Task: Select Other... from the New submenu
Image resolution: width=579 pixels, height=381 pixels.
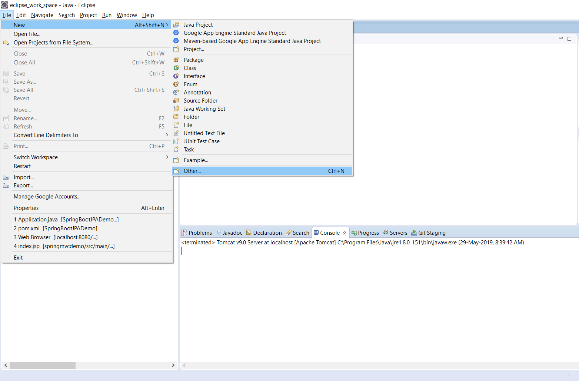Action: (x=192, y=171)
